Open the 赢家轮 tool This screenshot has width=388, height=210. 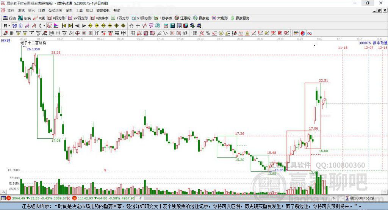click(201, 18)
